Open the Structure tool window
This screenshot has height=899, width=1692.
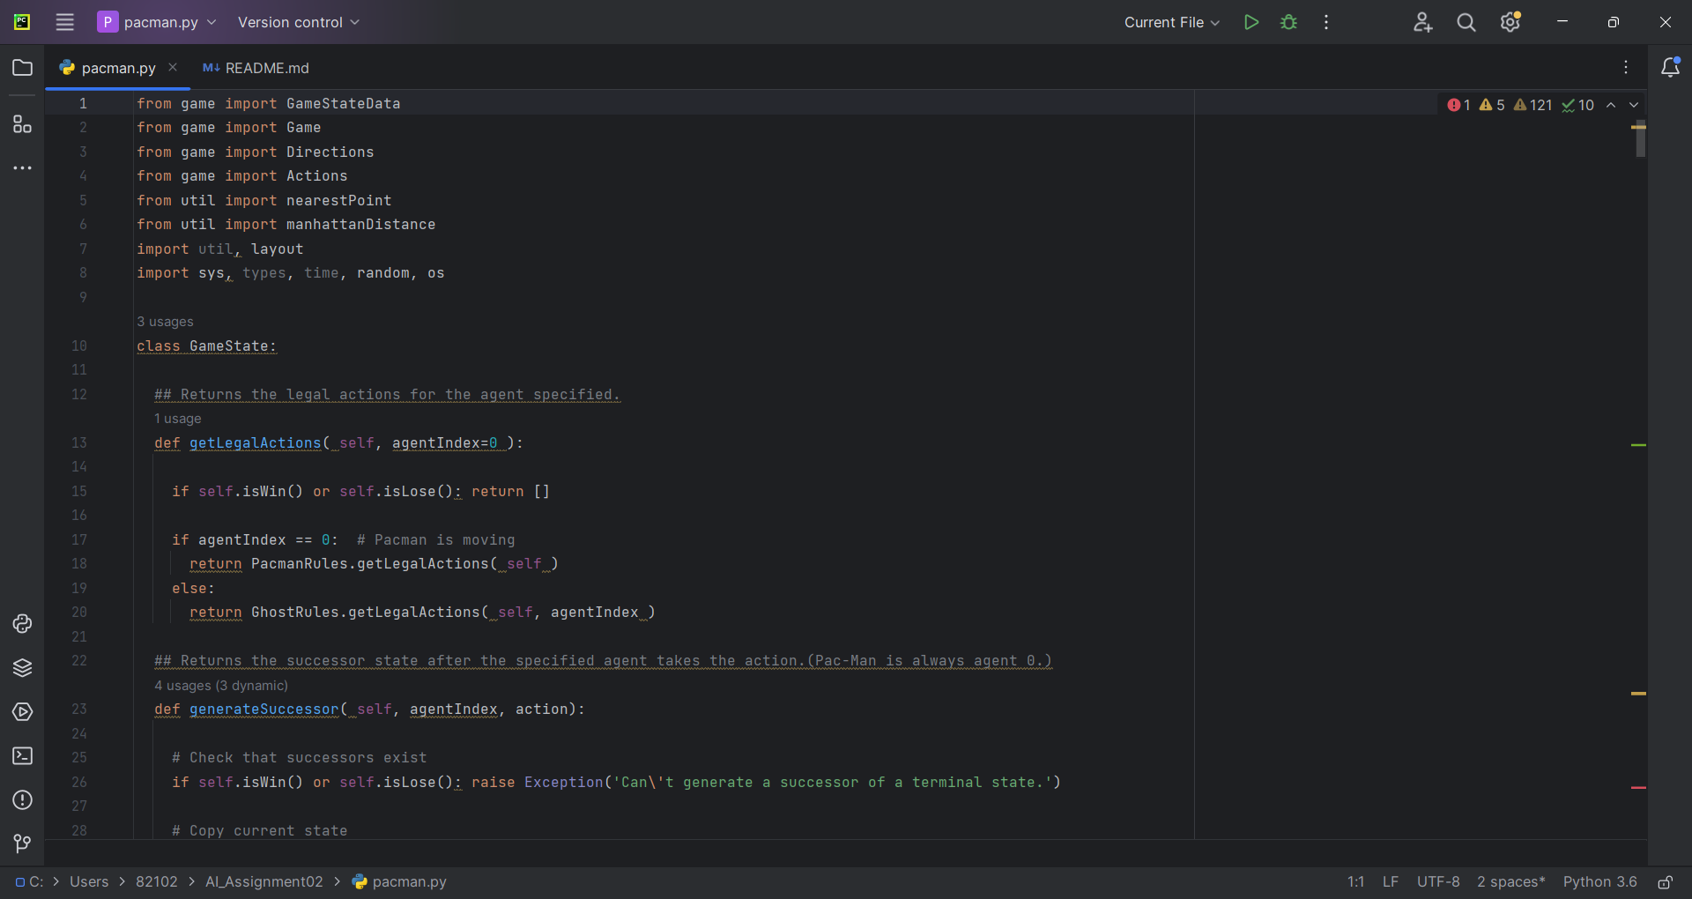23,124
